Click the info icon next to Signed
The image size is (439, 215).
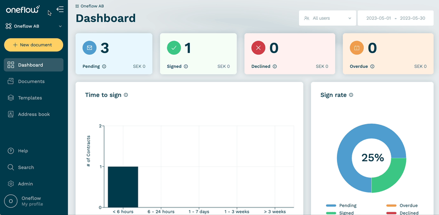pos(186,66)
